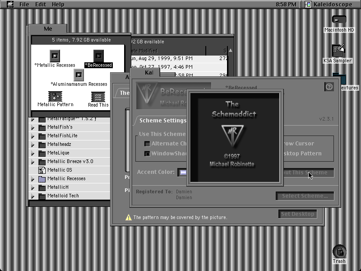Image resolution: width=361 pixels, height=271 pixels.
Task: Toggle the Alternate checkbox in Scheme Settings
Action: 147,144
